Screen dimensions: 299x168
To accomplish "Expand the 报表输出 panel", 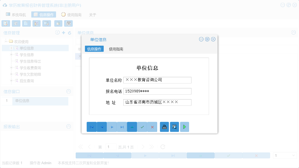I will 68,126.
